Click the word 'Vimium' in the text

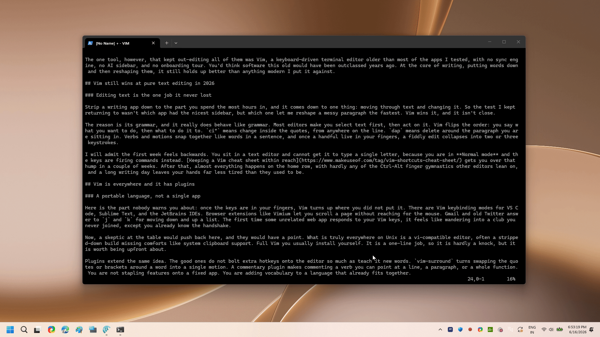(x=282, y=214)
